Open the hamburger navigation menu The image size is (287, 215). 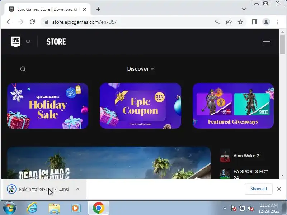267,42
